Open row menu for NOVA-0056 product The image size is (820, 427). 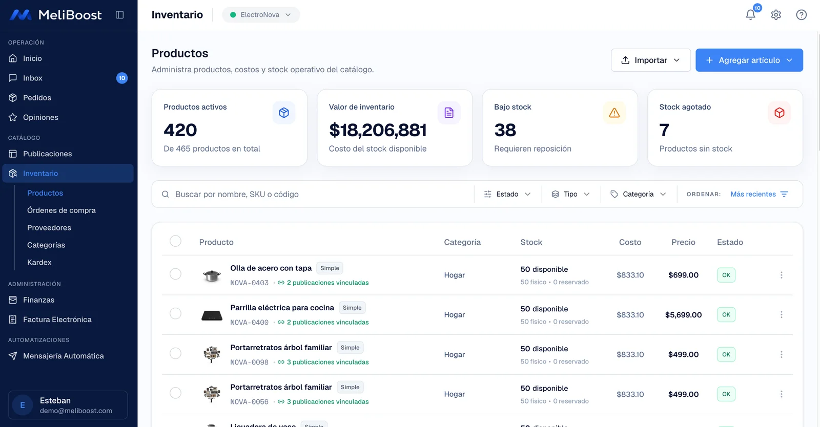(782, 394)
